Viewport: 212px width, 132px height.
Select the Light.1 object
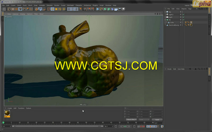[x=171, y=15]
